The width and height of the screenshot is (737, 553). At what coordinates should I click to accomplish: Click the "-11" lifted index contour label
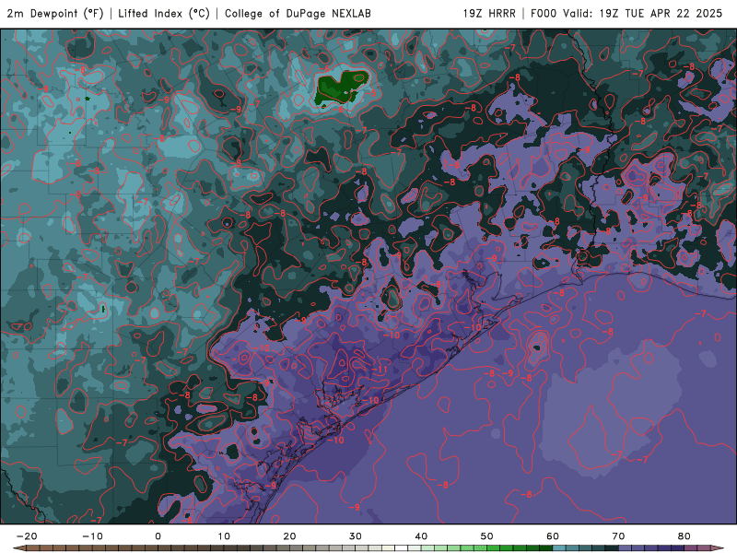tap(380, 370)
